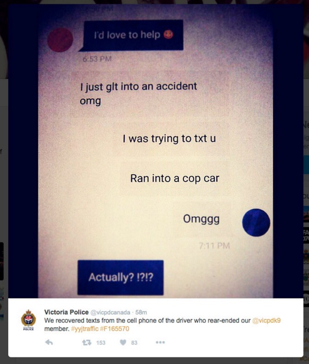Like the tweet with heart icon
This screenshot has width=309, height=364.
[x=123, y=343]
